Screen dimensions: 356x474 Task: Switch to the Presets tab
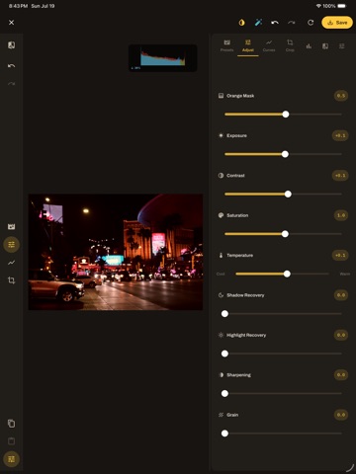coord(226,45)
